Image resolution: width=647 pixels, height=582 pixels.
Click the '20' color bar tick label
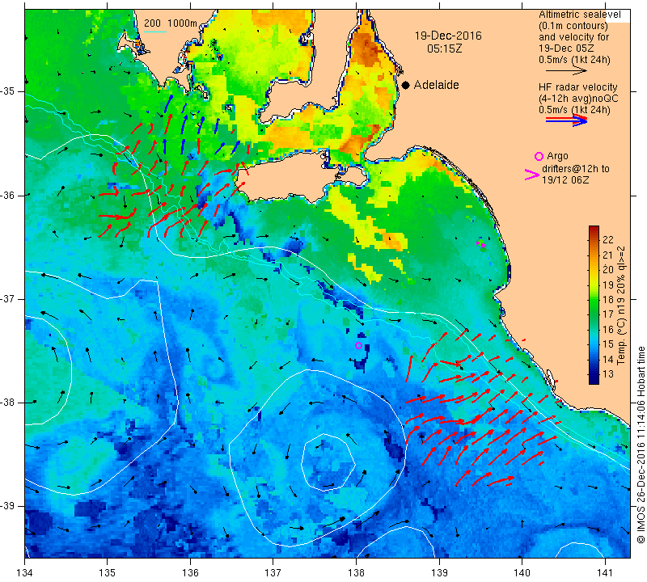608,270
